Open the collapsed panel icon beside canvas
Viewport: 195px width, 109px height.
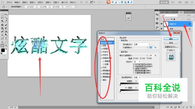tap(128, 18)
